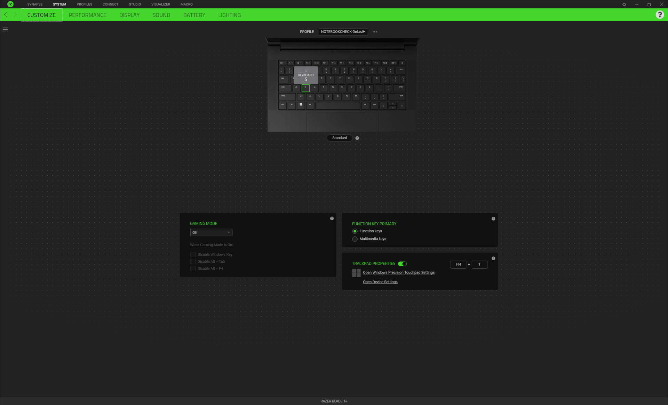Click the Standard mode info icon
This screenshot has height=405, width=668.
pyautogui.click(x=357, y=138)
